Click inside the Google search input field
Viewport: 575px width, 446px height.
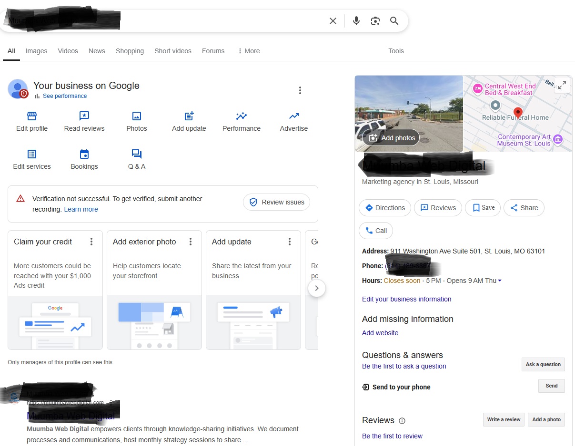214,21
